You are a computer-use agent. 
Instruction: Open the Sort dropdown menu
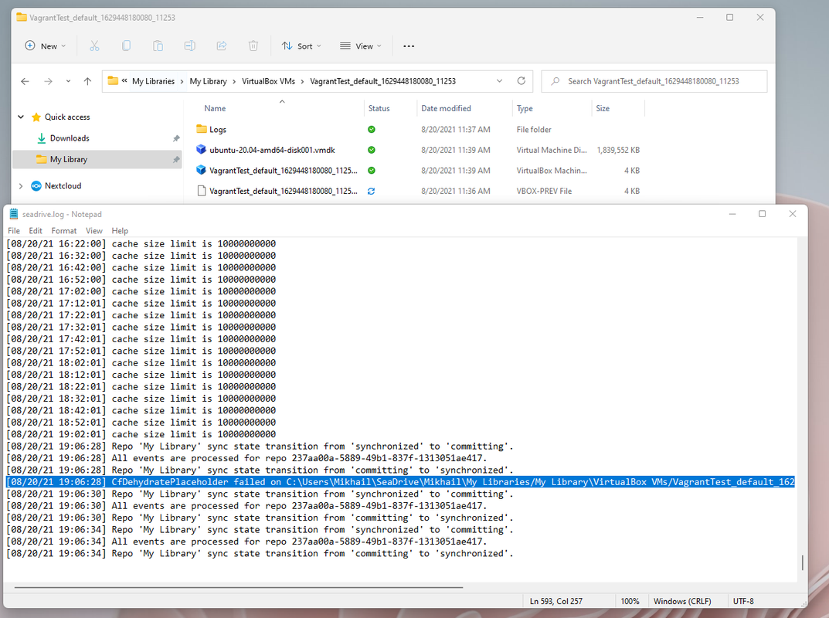tap(301, 46)
